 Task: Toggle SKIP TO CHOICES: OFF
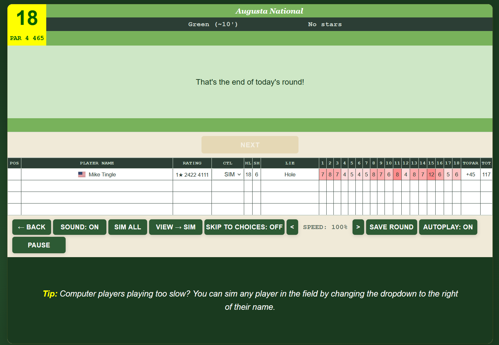(x=244, y=227)
